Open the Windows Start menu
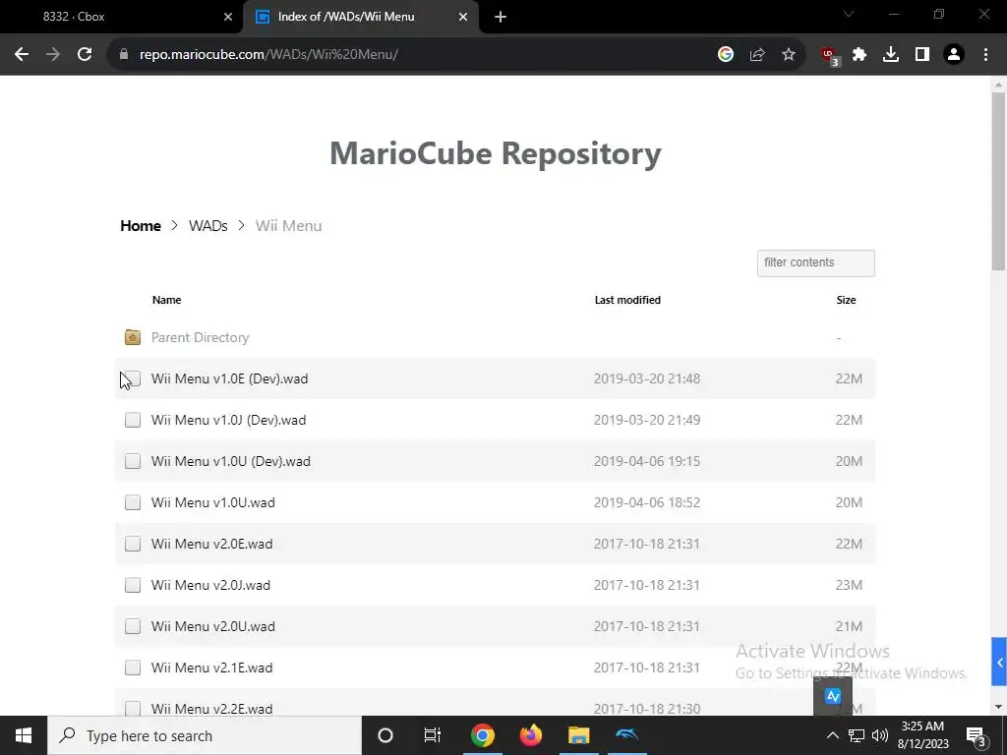 click(x=24, y=735)
